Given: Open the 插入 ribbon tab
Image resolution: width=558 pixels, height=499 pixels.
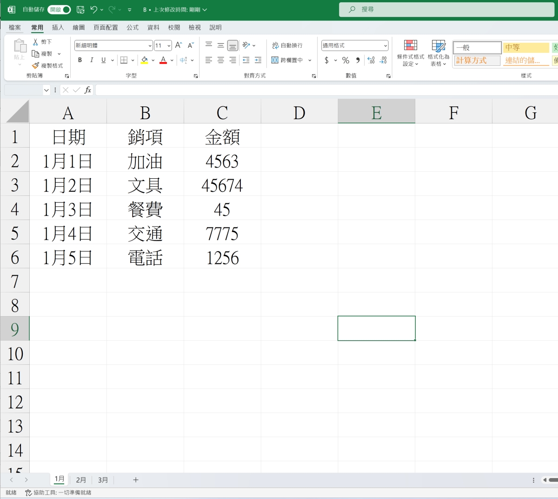Looking at the screenshot, I should (x=58, y=27).
